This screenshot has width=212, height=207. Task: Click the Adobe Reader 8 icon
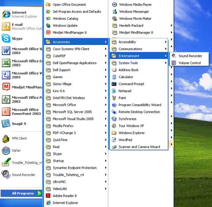pos(48,196)
